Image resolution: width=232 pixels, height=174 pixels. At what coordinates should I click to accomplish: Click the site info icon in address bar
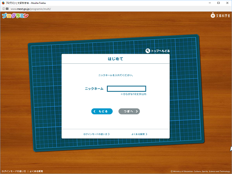tap(3, 9)
